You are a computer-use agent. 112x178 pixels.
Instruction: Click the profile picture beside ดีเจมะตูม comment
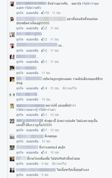click(x=12, y=137)
